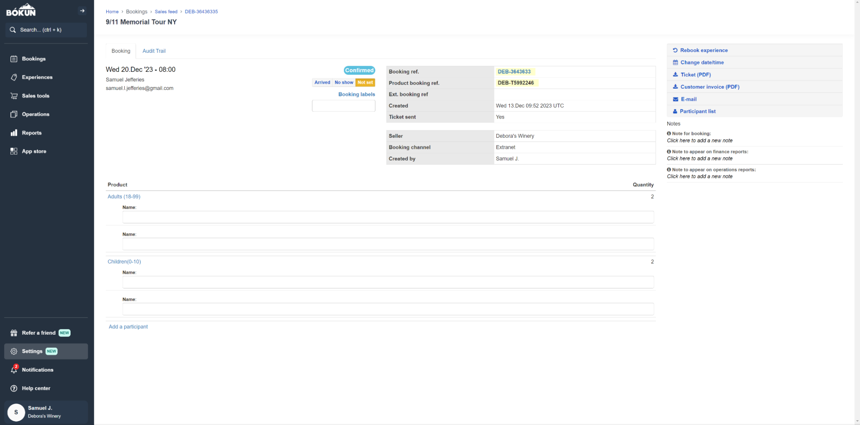Click the Settings gear icon
860x425 pixels.
[14, 351]
